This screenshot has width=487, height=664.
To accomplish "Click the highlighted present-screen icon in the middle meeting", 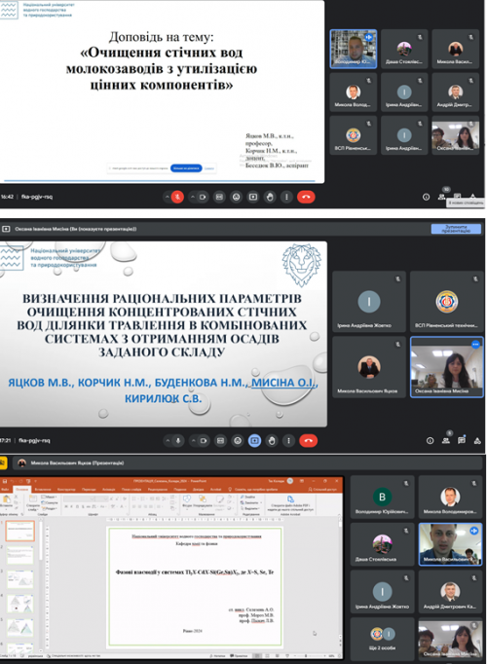I will (254, 441).
